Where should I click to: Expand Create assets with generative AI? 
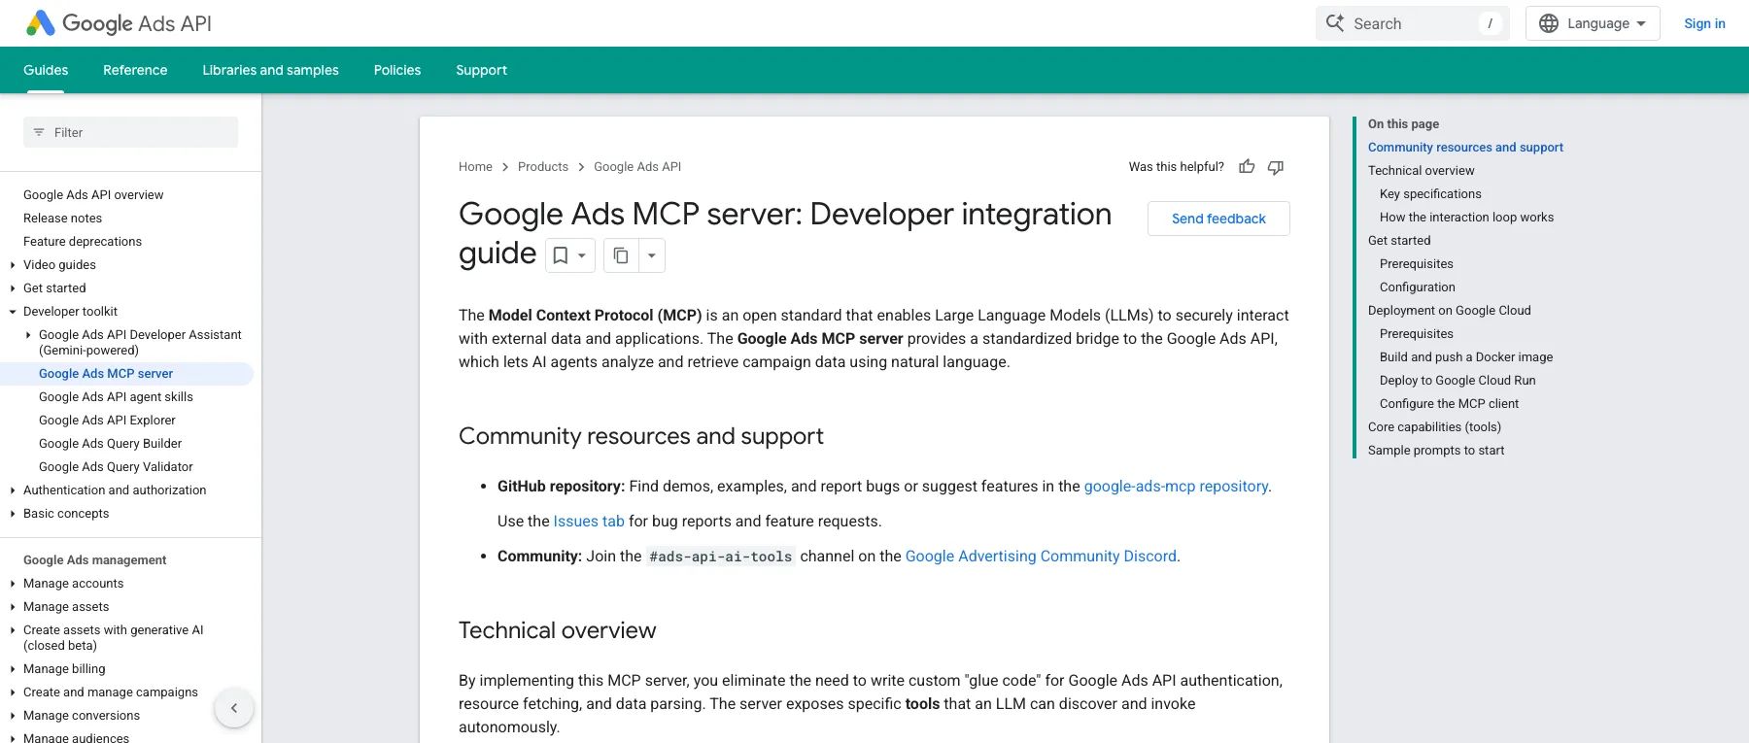[x=13, y=629]
